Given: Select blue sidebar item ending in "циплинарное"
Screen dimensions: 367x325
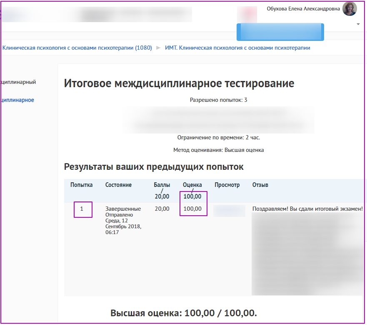Looking at the screenshot, I should click(17, 100).
